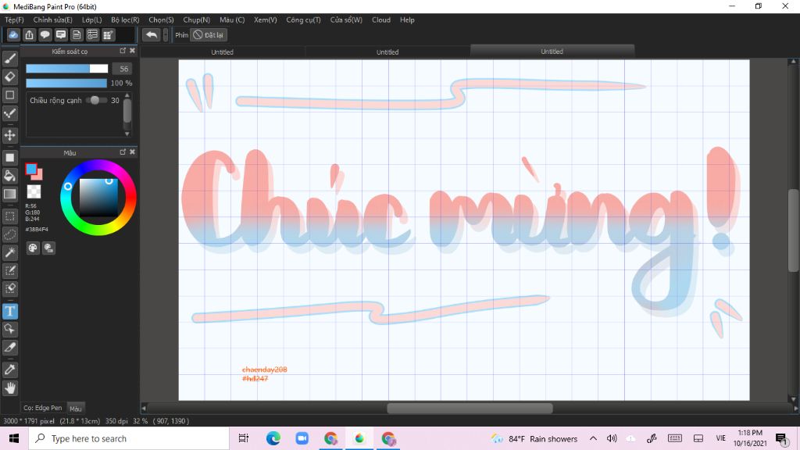Click the cloud save icon
The image size is (800, 450).
coord(13,34)
